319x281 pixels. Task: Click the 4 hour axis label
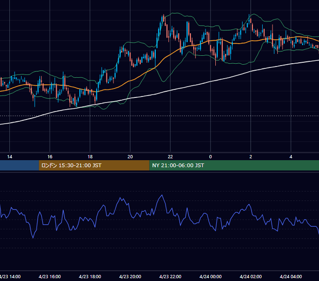tap(291, 157)
